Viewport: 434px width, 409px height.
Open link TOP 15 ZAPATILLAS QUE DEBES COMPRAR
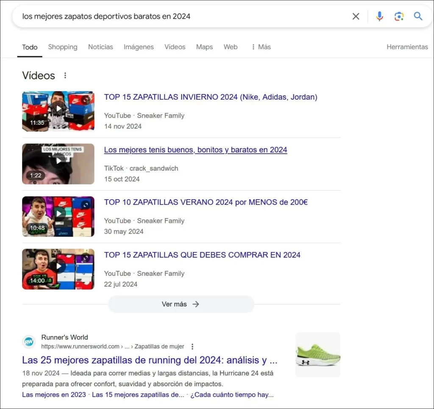202,255
